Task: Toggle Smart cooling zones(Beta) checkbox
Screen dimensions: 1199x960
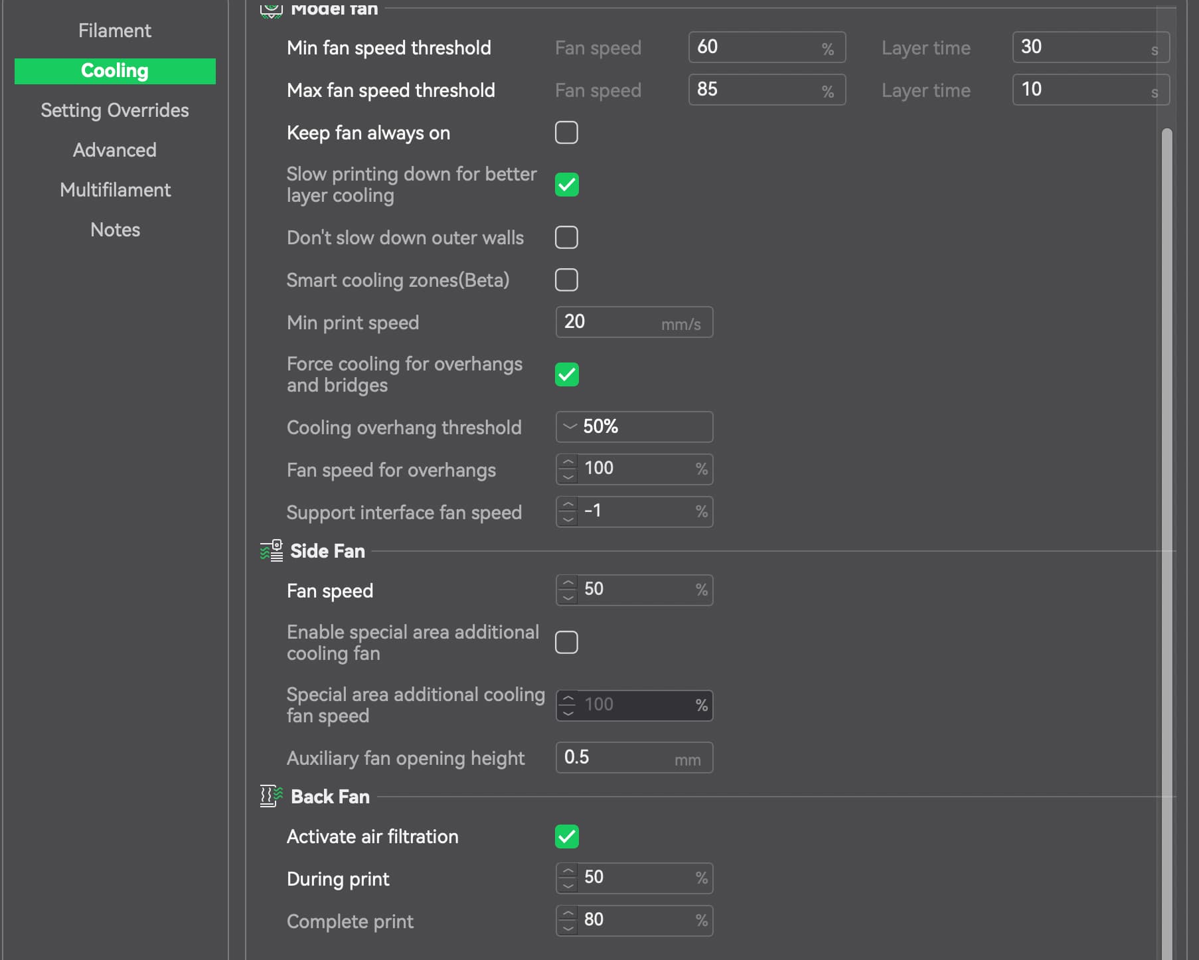Action: point(566,280)
